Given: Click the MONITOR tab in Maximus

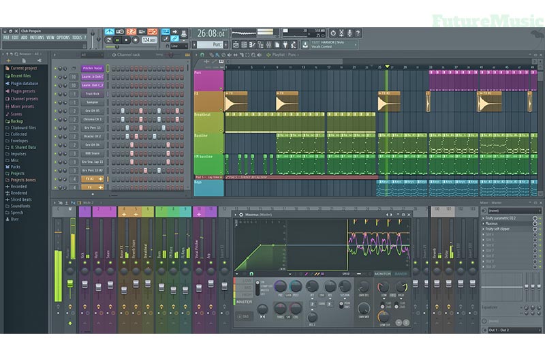Looking at the screenshot, I should (382, 274).
